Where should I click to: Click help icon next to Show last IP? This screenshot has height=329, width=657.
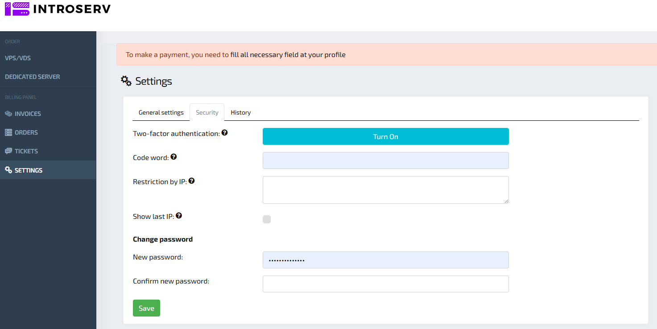[179, 216]
